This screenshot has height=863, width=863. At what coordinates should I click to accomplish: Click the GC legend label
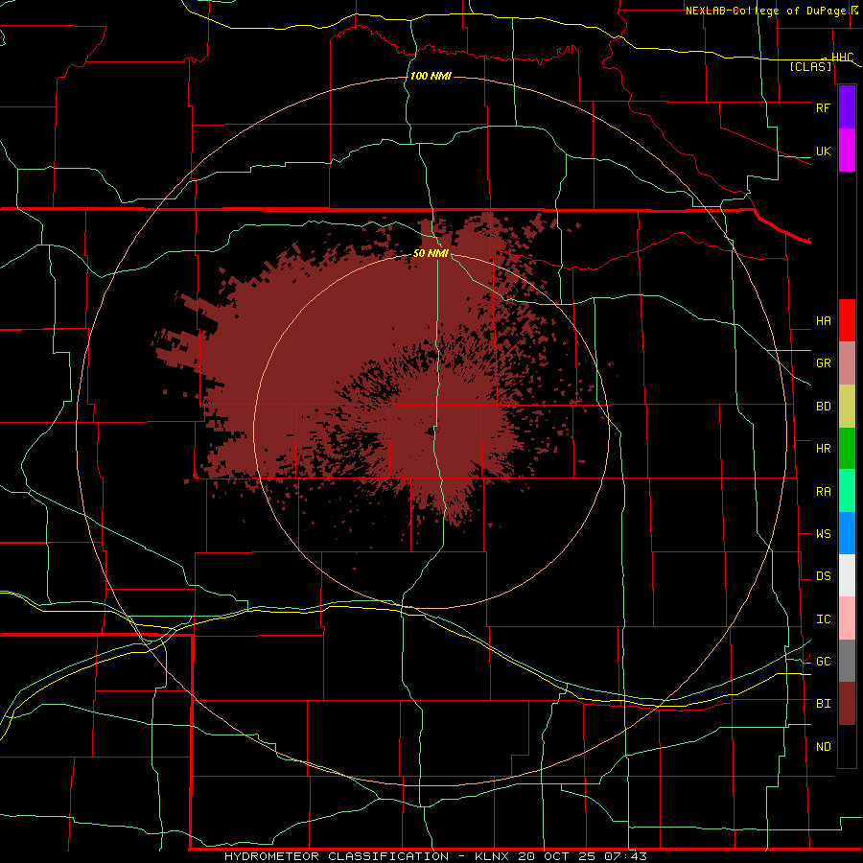[x=823, y=662]
